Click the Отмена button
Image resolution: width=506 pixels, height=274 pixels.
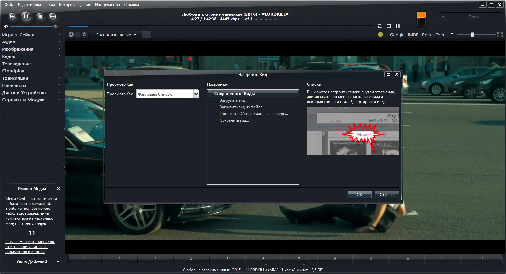click(387, 195)
